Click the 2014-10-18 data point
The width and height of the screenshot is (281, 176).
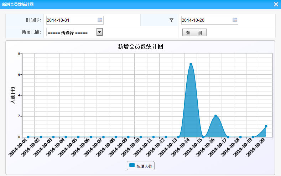coord(241,137)
